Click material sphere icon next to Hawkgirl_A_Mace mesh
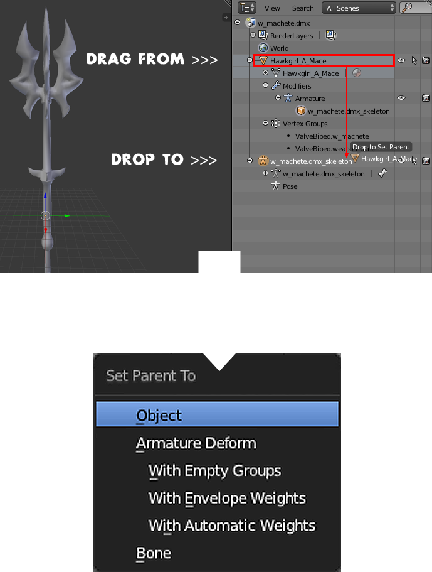The height and width of the screenshot is (572, 432). click(357, 73)
